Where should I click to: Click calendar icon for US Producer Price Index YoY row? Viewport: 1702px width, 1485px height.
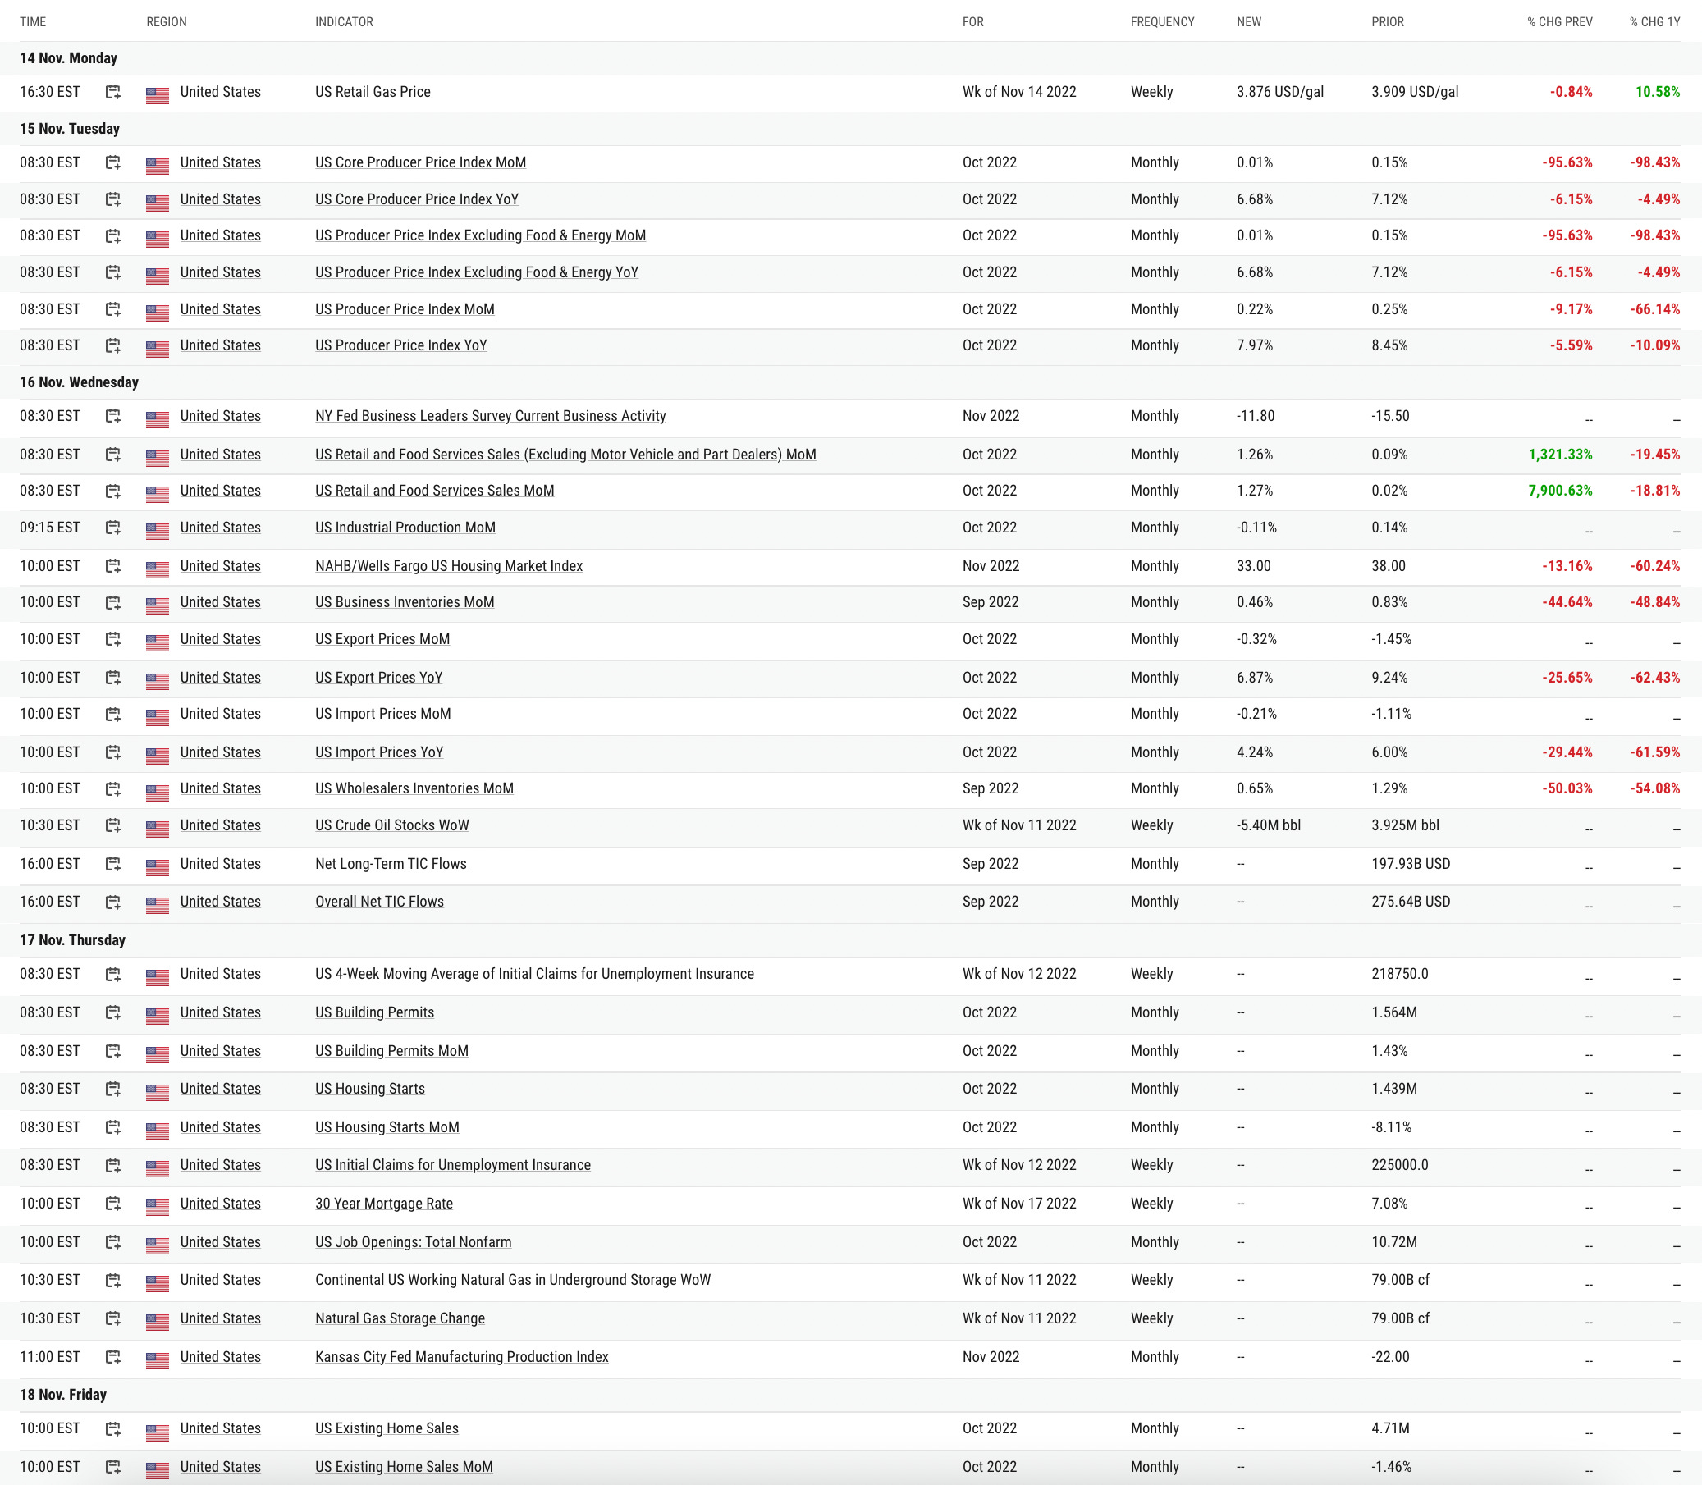113,345
